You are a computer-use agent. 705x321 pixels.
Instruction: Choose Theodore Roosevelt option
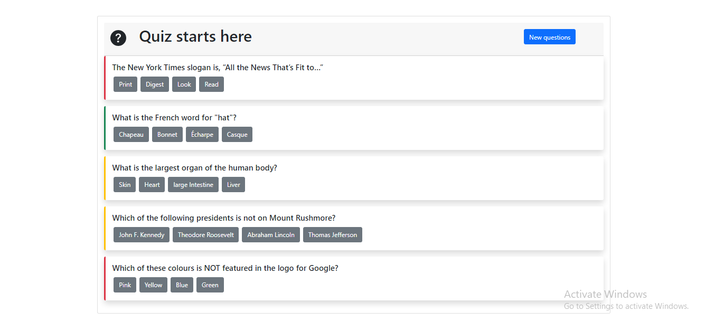pos(205,235)
